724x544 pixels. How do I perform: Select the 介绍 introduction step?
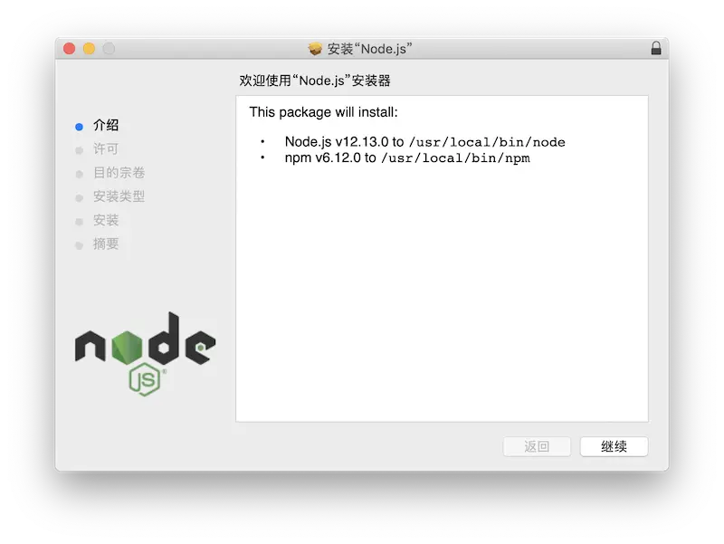coord(106,125)
